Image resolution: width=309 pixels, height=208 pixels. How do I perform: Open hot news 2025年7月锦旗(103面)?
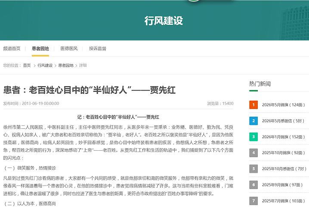coord(283,201)
